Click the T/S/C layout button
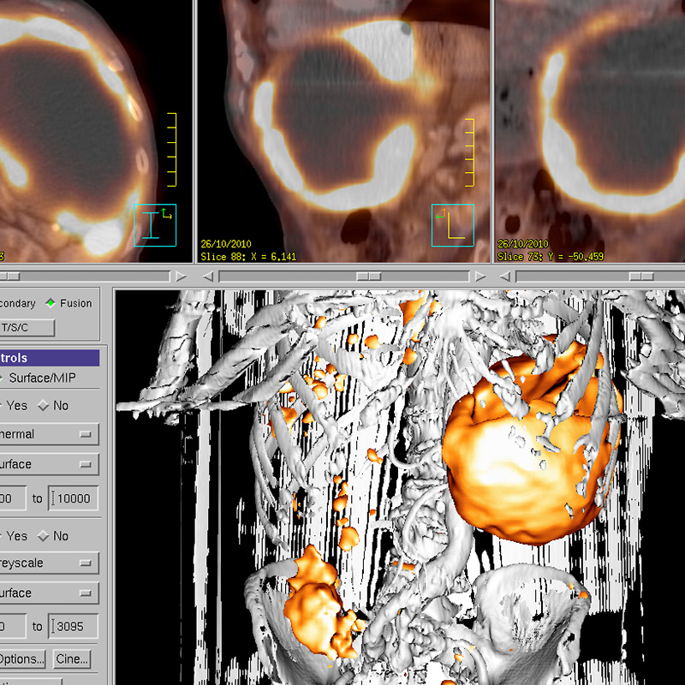 coord(27,328)
